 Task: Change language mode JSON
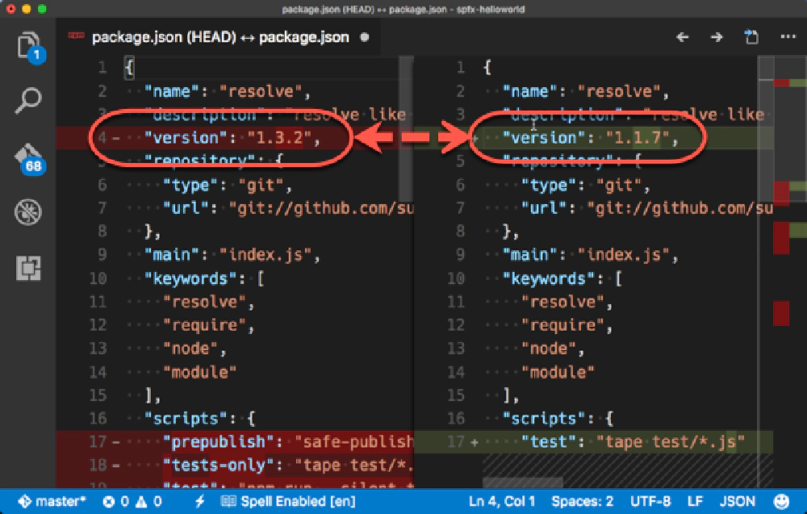click(x=737, y=501)
